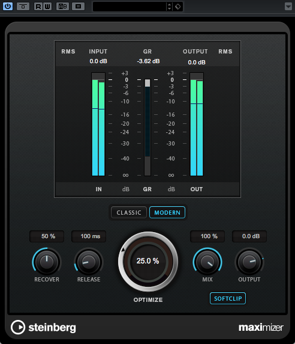This screenshot has height=344, width=295.
Task: Switch A/B settings comparison button
Action: pyautogui.click(x=63, y=7)
